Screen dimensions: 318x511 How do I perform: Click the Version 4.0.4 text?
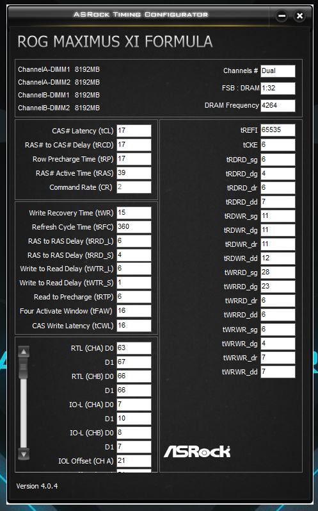(37, 486)
